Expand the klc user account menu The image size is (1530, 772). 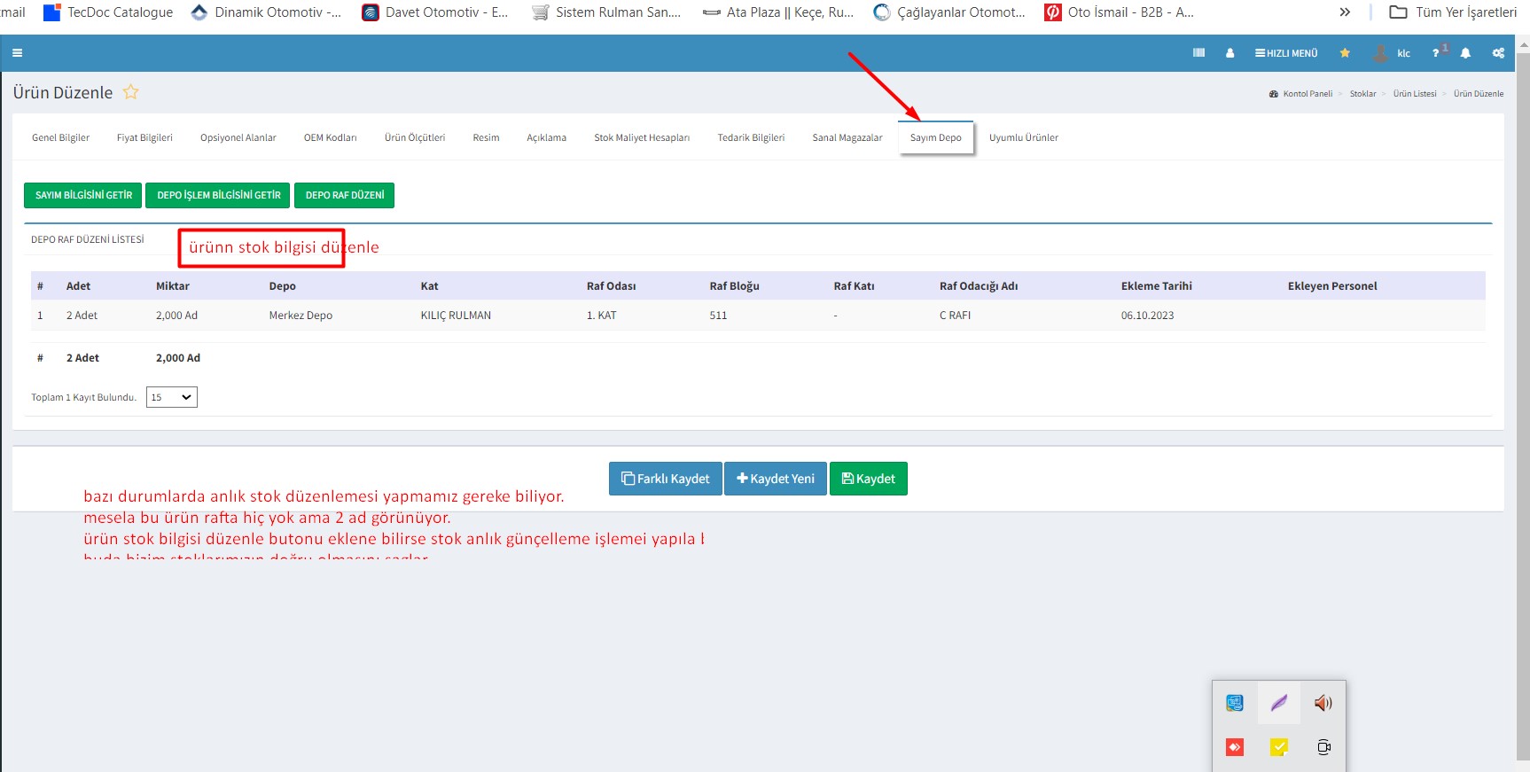click(x=1393, y=53)
